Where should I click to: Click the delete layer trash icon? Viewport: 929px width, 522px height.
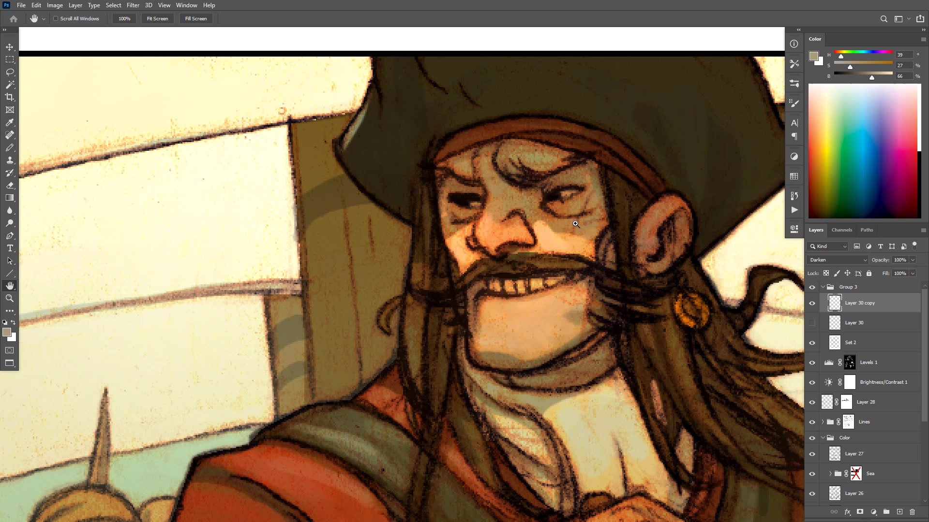coord(912,511)
